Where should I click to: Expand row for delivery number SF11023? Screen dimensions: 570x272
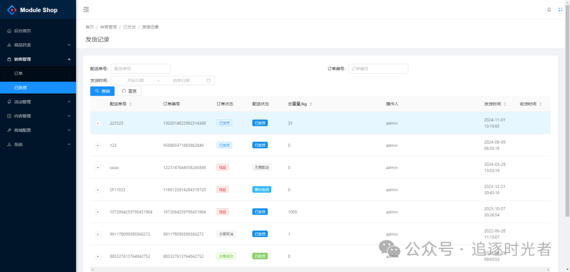(98, 189)
